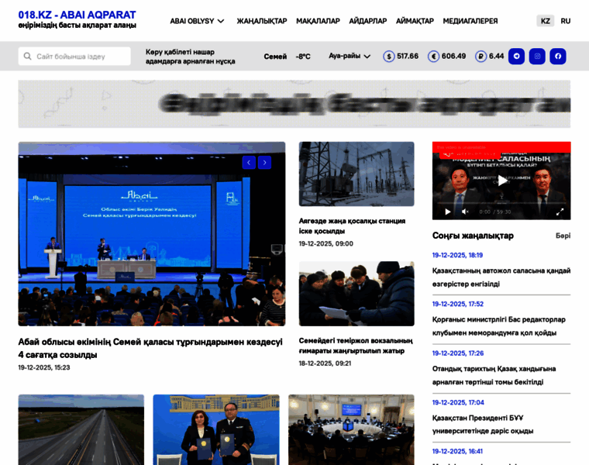Screen dimensions: 589x465
Task: Play the video with the center play button
Action: tap(502, 181)
